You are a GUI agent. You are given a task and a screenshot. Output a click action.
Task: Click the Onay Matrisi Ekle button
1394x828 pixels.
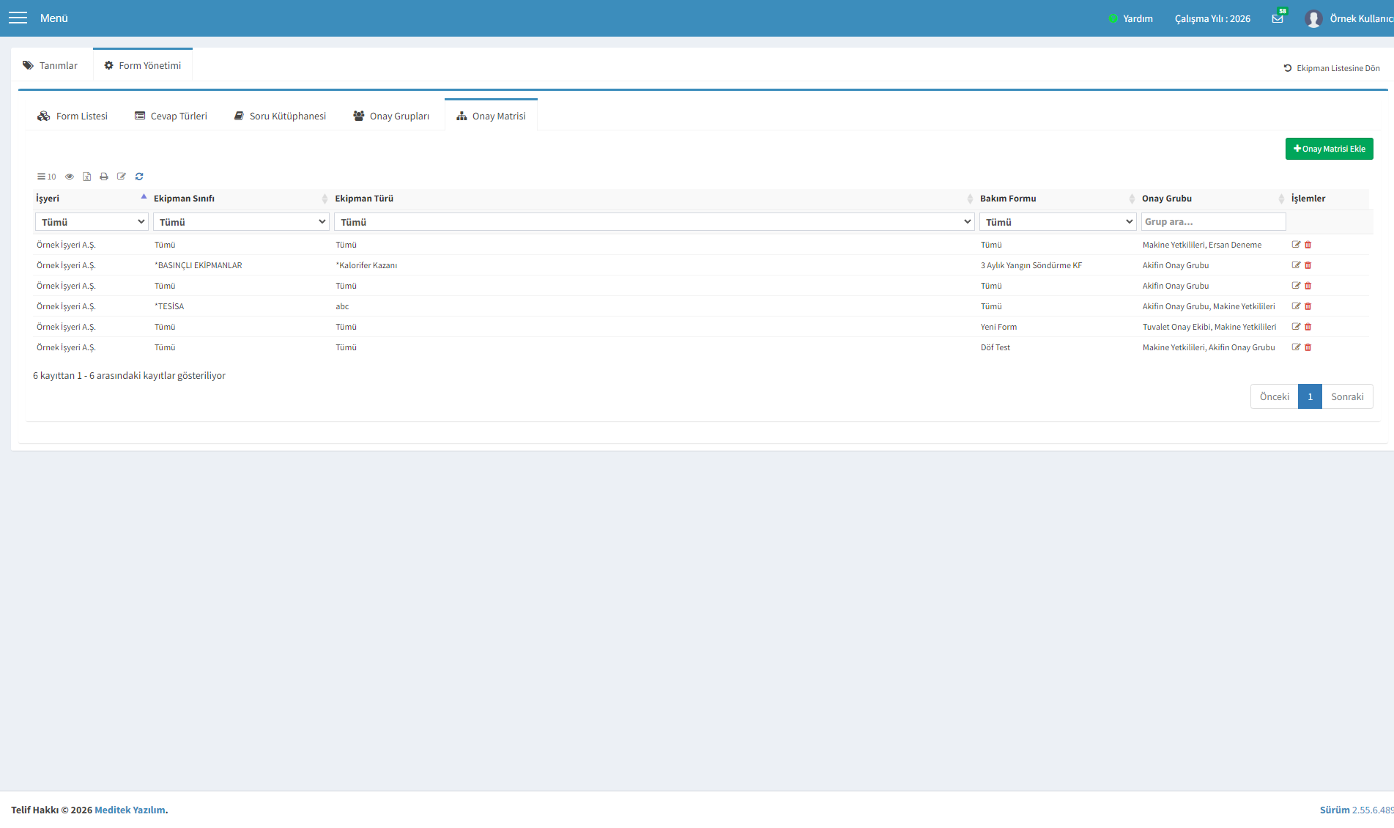(1330, 149)
